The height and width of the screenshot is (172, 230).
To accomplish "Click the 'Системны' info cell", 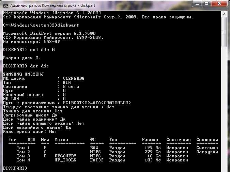I will (x=207, y=148).
